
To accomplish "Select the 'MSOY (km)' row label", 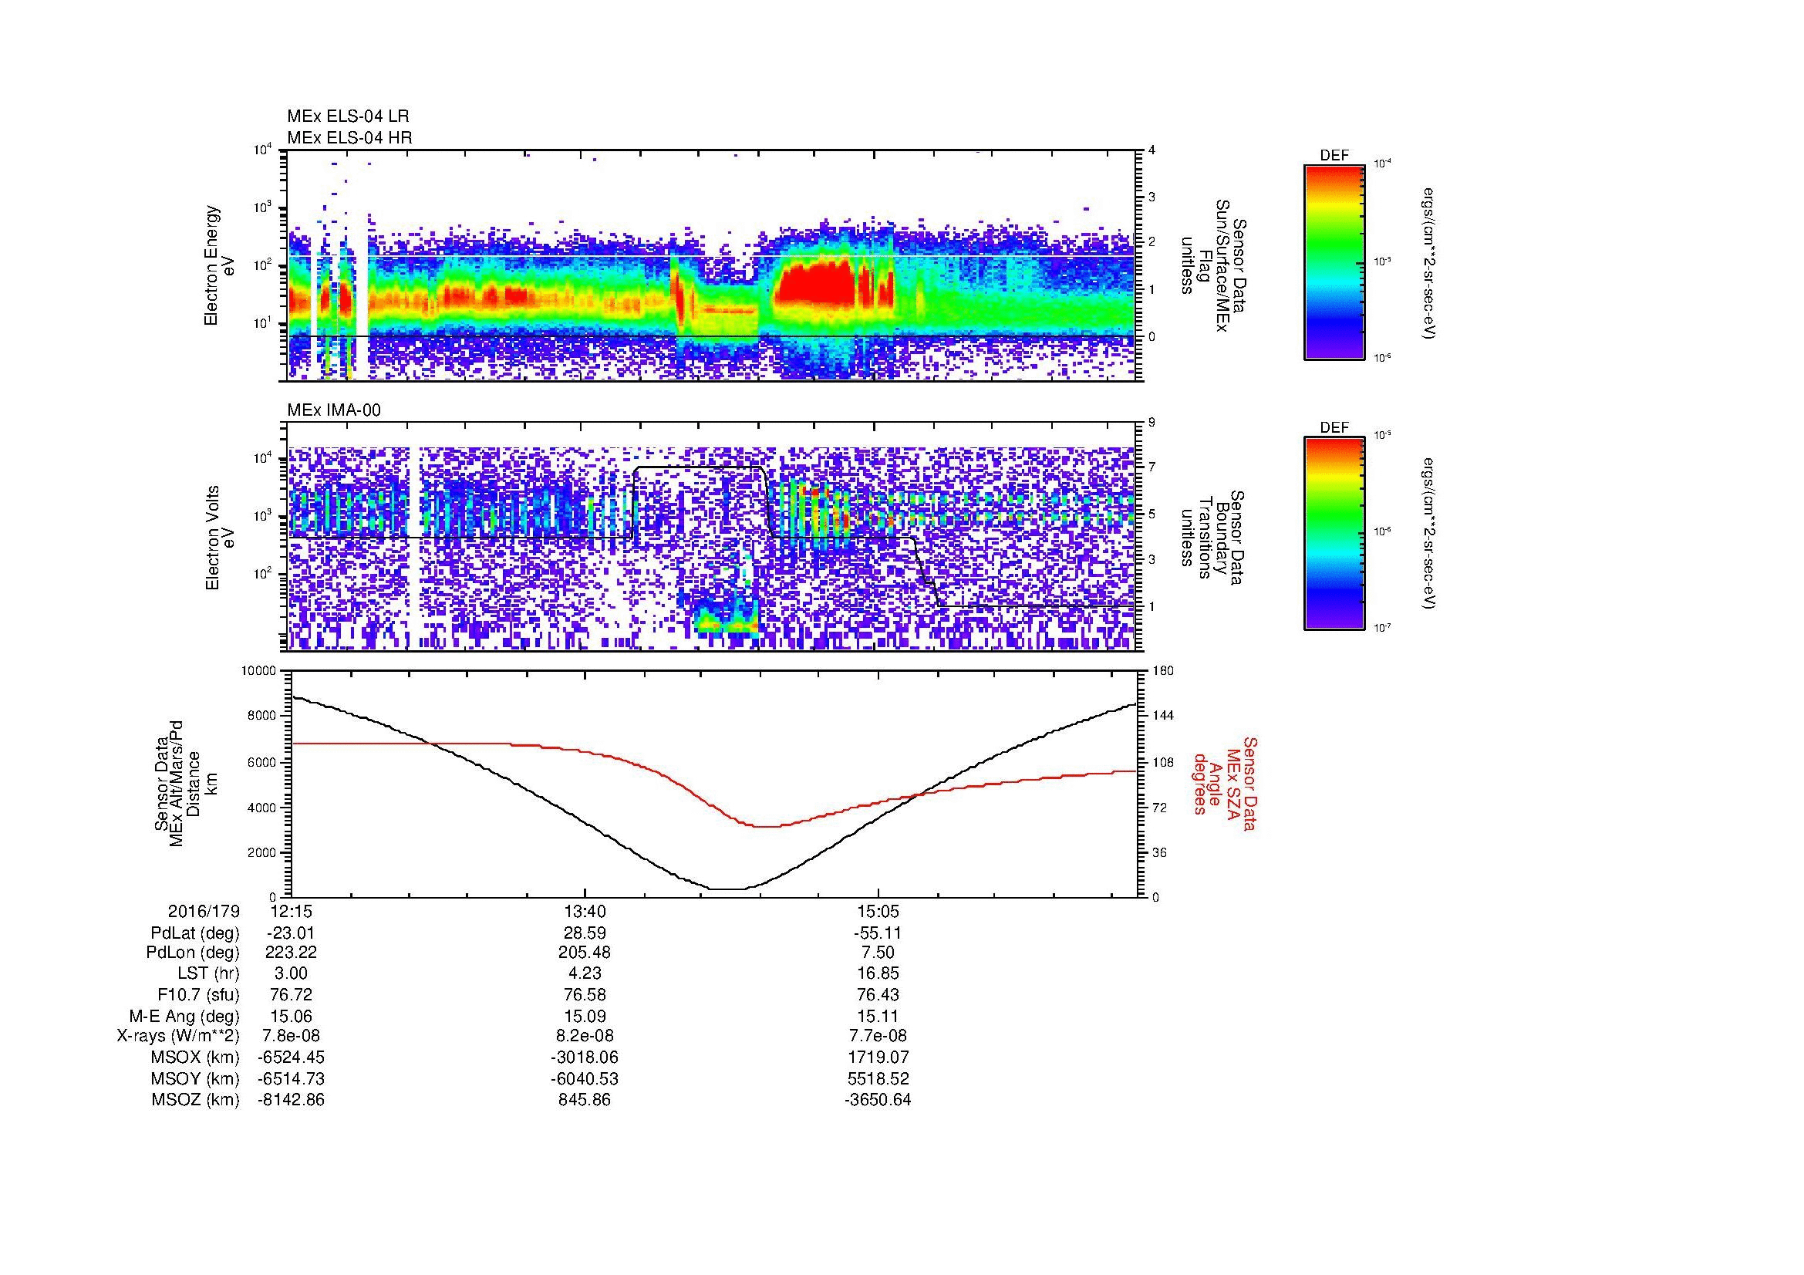I will point(195,1078).
